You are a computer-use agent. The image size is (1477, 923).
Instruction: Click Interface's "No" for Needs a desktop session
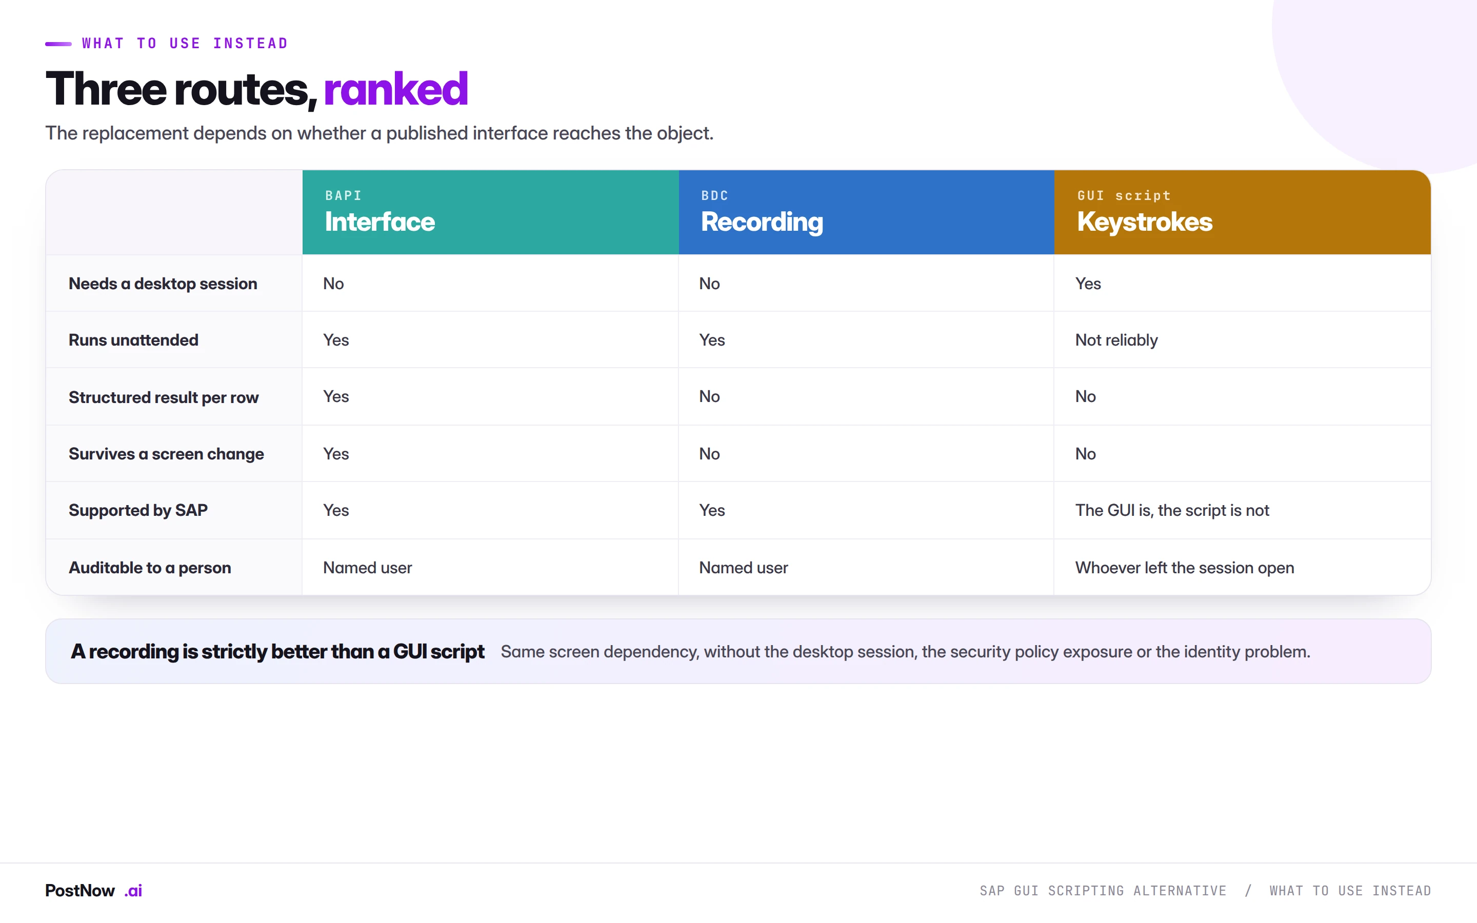click(x=333, y=284)
